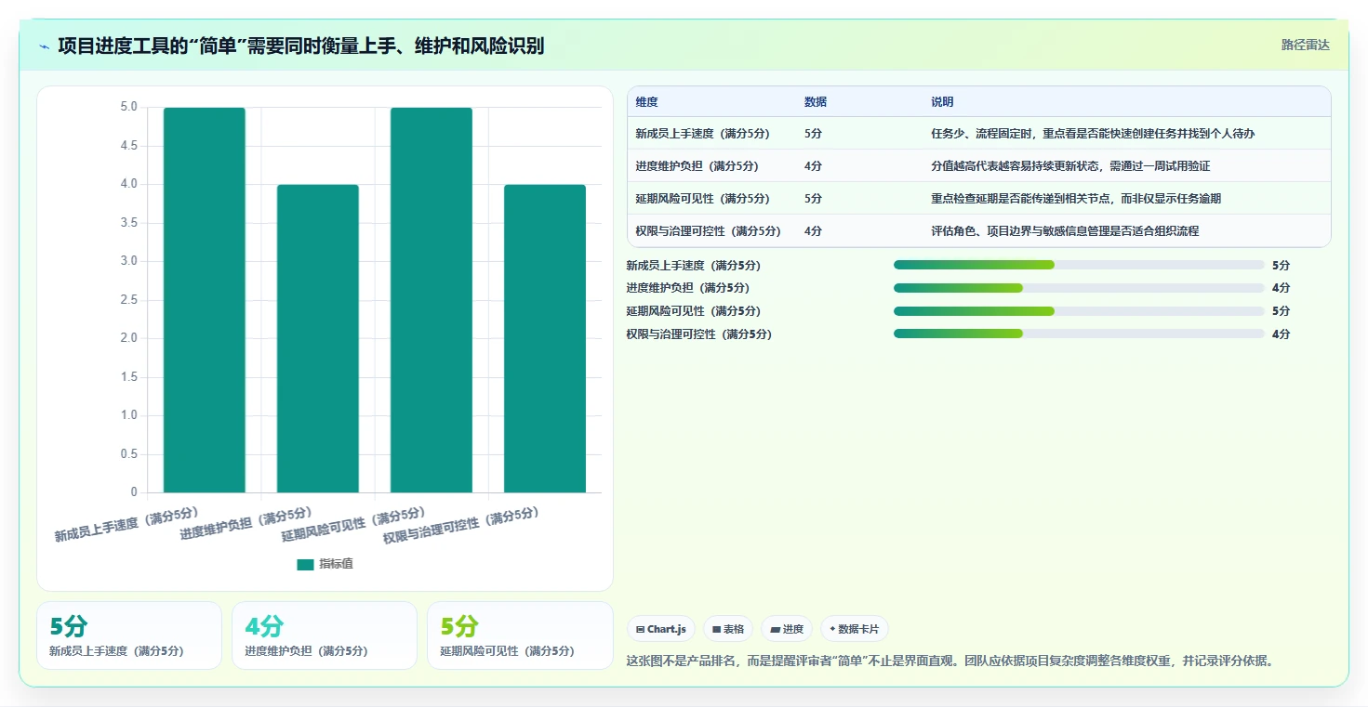Click the 新成员上手速度 caption in the data card
Viewport: 1368px width, 707px height.
click(116, 651)
